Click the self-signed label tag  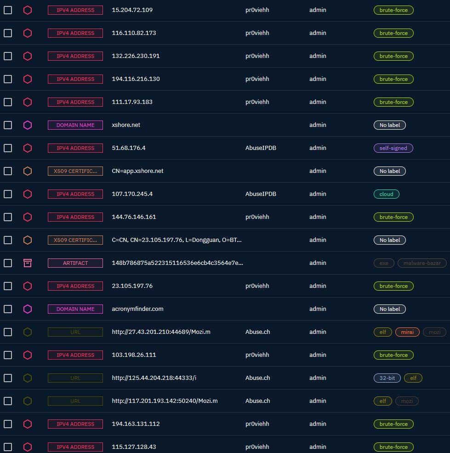point(393,148)
